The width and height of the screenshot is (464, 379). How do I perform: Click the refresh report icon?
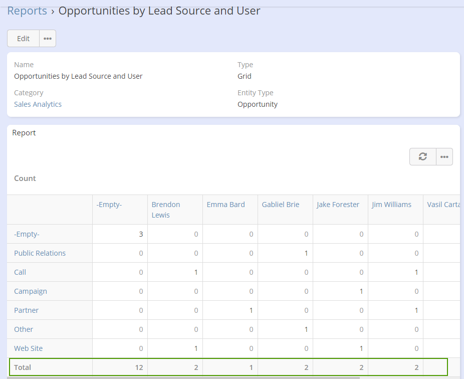[422, 157]
